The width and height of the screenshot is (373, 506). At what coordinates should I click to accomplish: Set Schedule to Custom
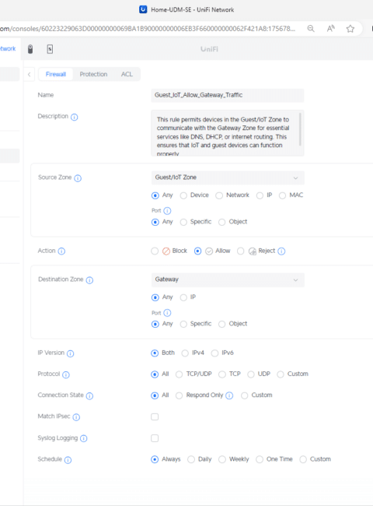(x=303, y=459)
